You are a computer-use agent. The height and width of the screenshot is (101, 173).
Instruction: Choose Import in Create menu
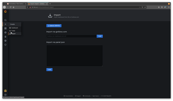(x=15, y=34)
